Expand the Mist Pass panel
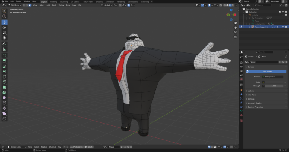289x152 pixels. pyautogui.click(x=252, y=95)
